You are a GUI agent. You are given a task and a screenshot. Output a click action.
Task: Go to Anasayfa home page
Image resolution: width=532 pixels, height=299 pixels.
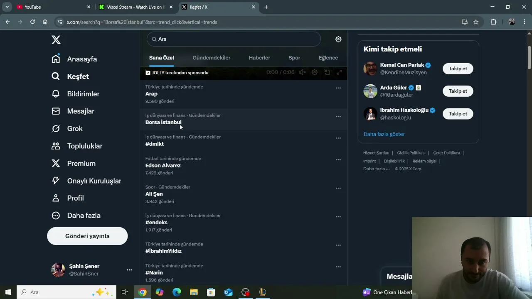74,59
